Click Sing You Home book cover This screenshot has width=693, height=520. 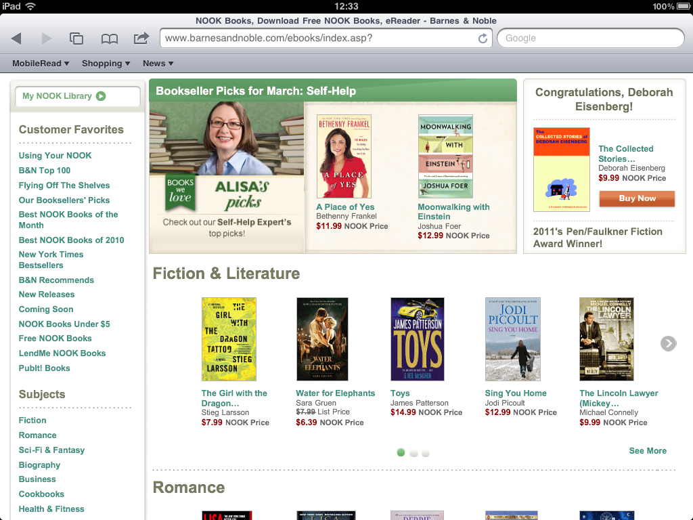(513, 339)
